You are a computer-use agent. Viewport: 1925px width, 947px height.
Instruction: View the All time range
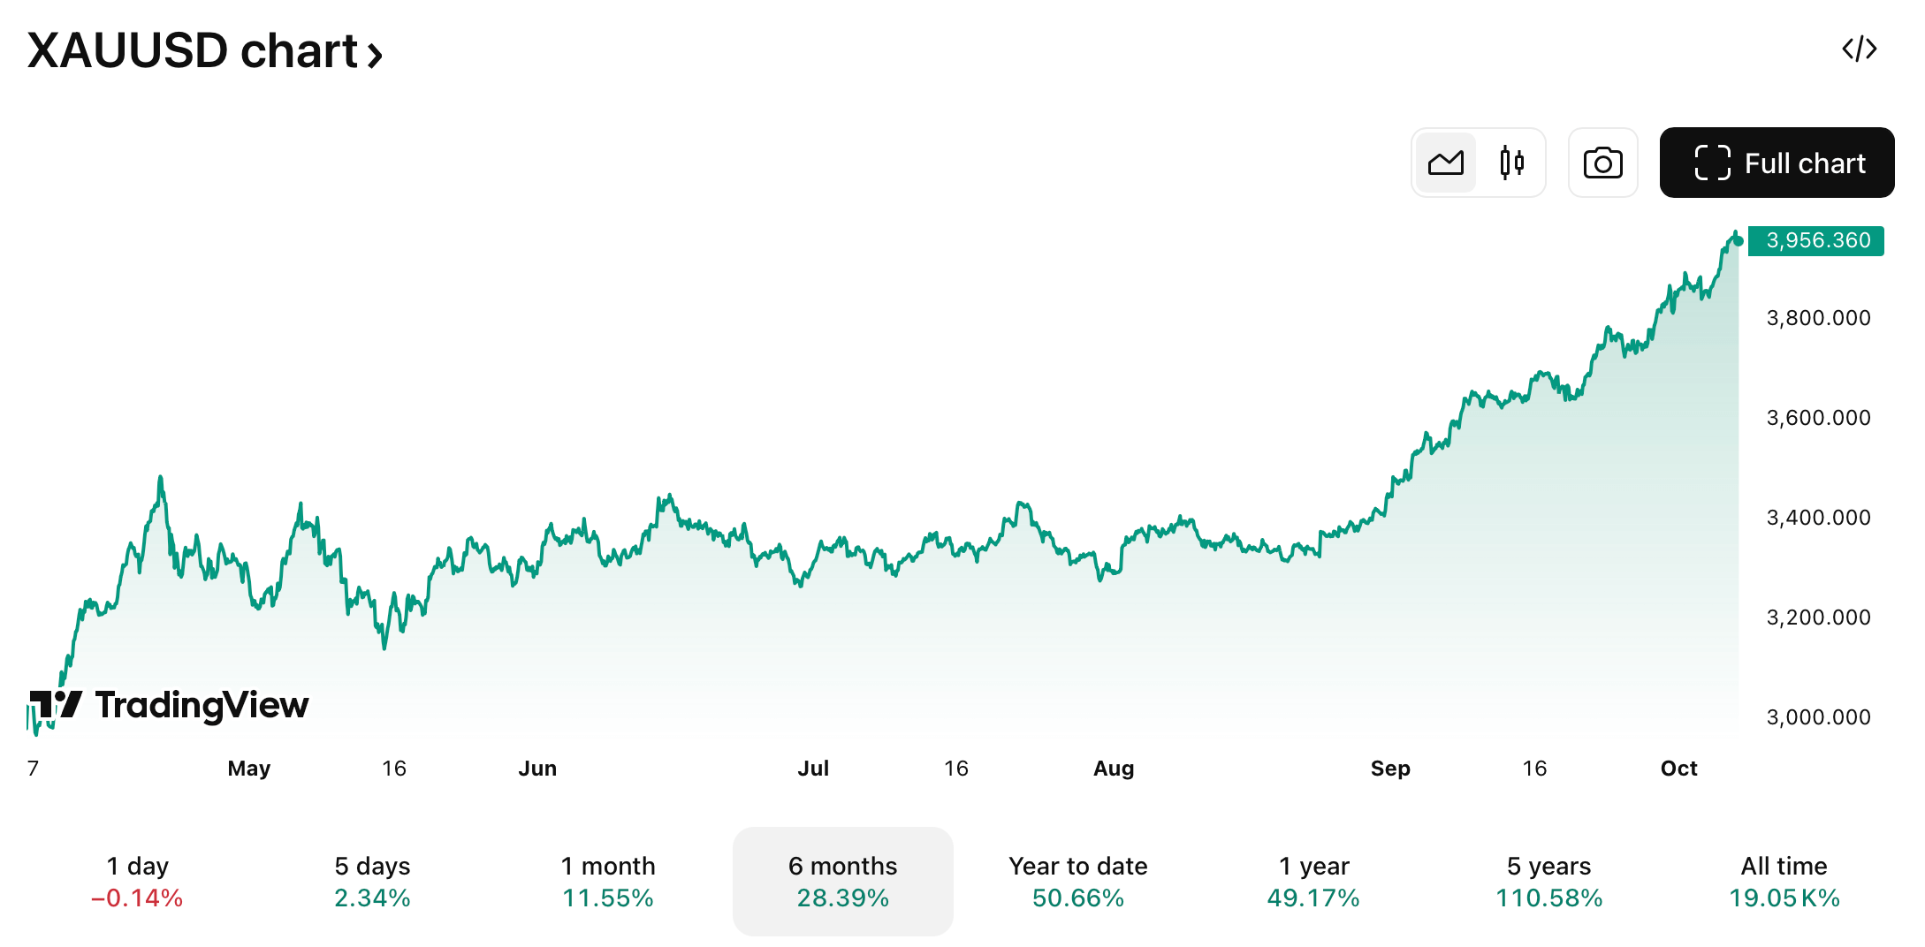tap(1784, 882)
